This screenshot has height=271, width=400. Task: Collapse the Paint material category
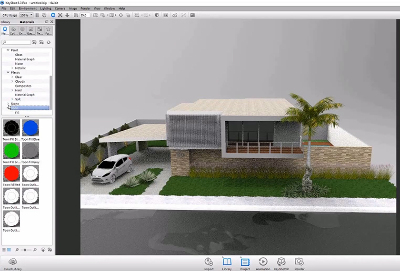click(8, 50)
